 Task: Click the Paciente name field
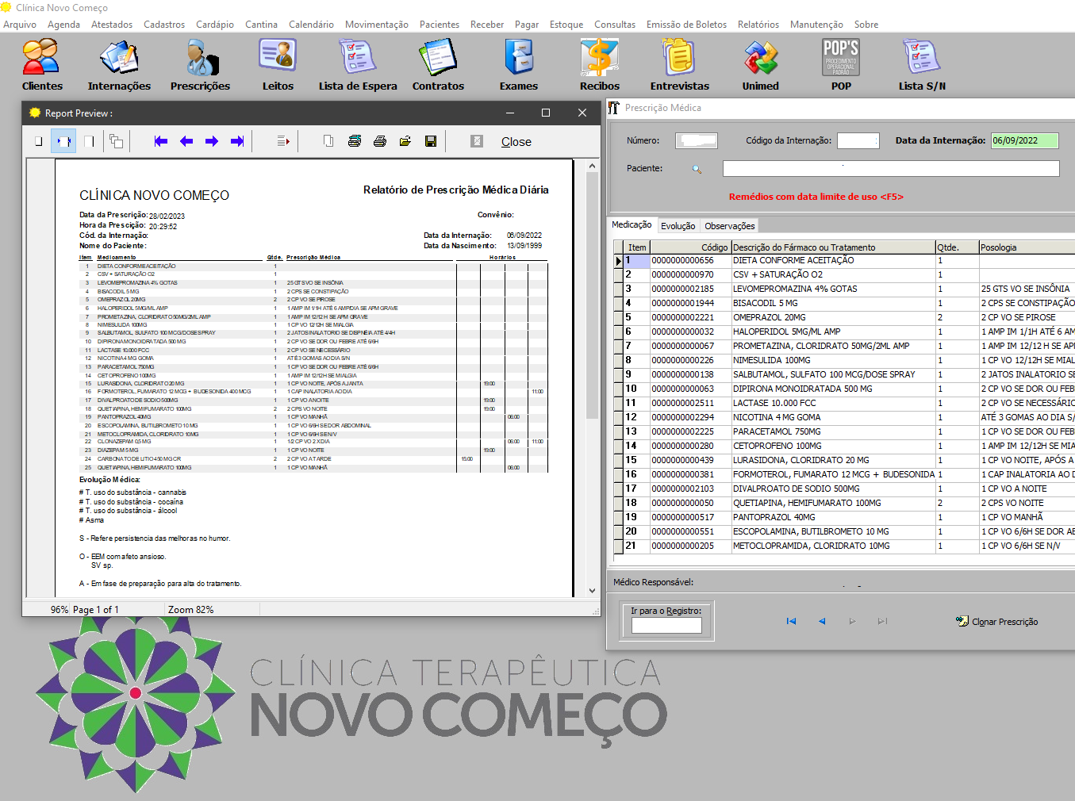pyautogui.click(x=891, y=168)
